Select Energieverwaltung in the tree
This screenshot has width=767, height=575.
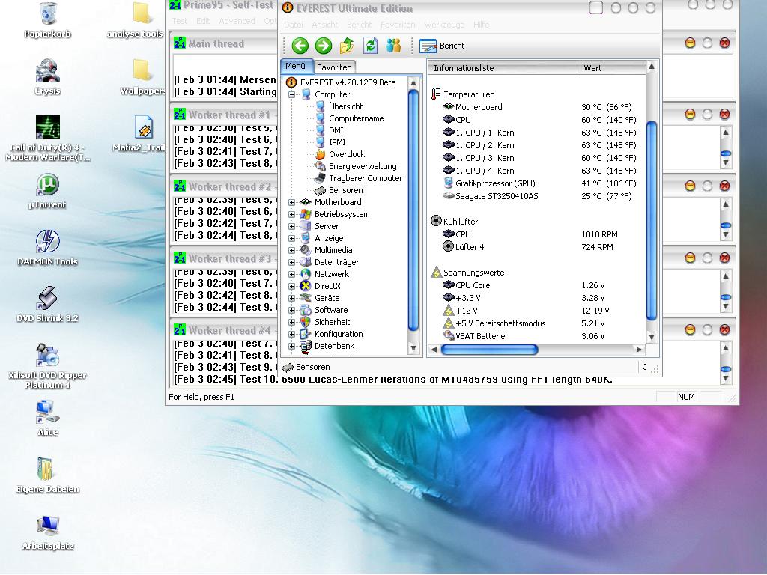click(363, 166)
